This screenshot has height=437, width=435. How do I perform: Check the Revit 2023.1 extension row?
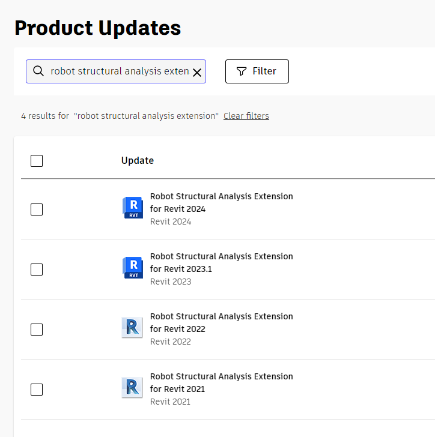pos(37,270)
